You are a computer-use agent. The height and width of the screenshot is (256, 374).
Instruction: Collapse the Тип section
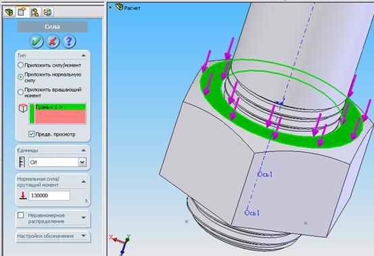(83, 55)
